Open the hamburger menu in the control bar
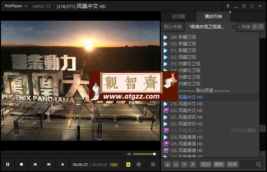267x172 pixels. tap(153, 165)
